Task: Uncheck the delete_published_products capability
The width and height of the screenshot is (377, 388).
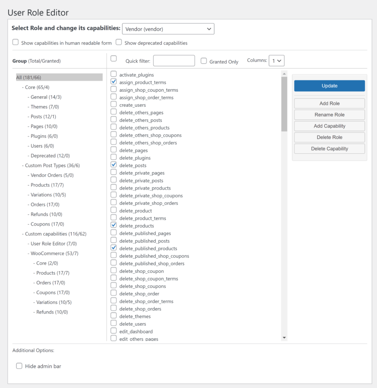Action: click(x=114, y=248)
